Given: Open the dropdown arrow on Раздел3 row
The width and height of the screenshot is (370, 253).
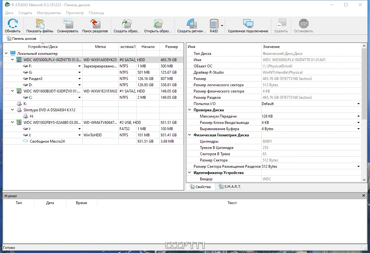Looking at the screenshot, I should point(79,79).
